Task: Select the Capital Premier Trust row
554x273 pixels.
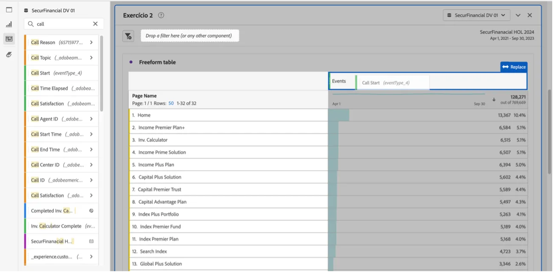Action: 229,189
